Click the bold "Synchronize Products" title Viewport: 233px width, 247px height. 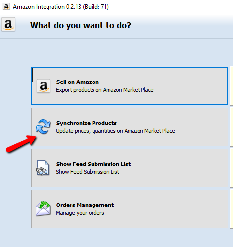coord(87,123)
